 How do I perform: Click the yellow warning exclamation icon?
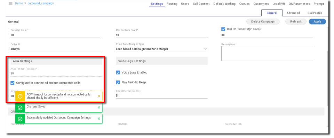[x=20, y=96]
